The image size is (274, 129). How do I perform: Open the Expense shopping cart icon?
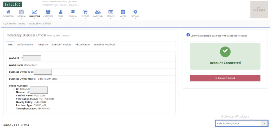[x=85, y=12]
